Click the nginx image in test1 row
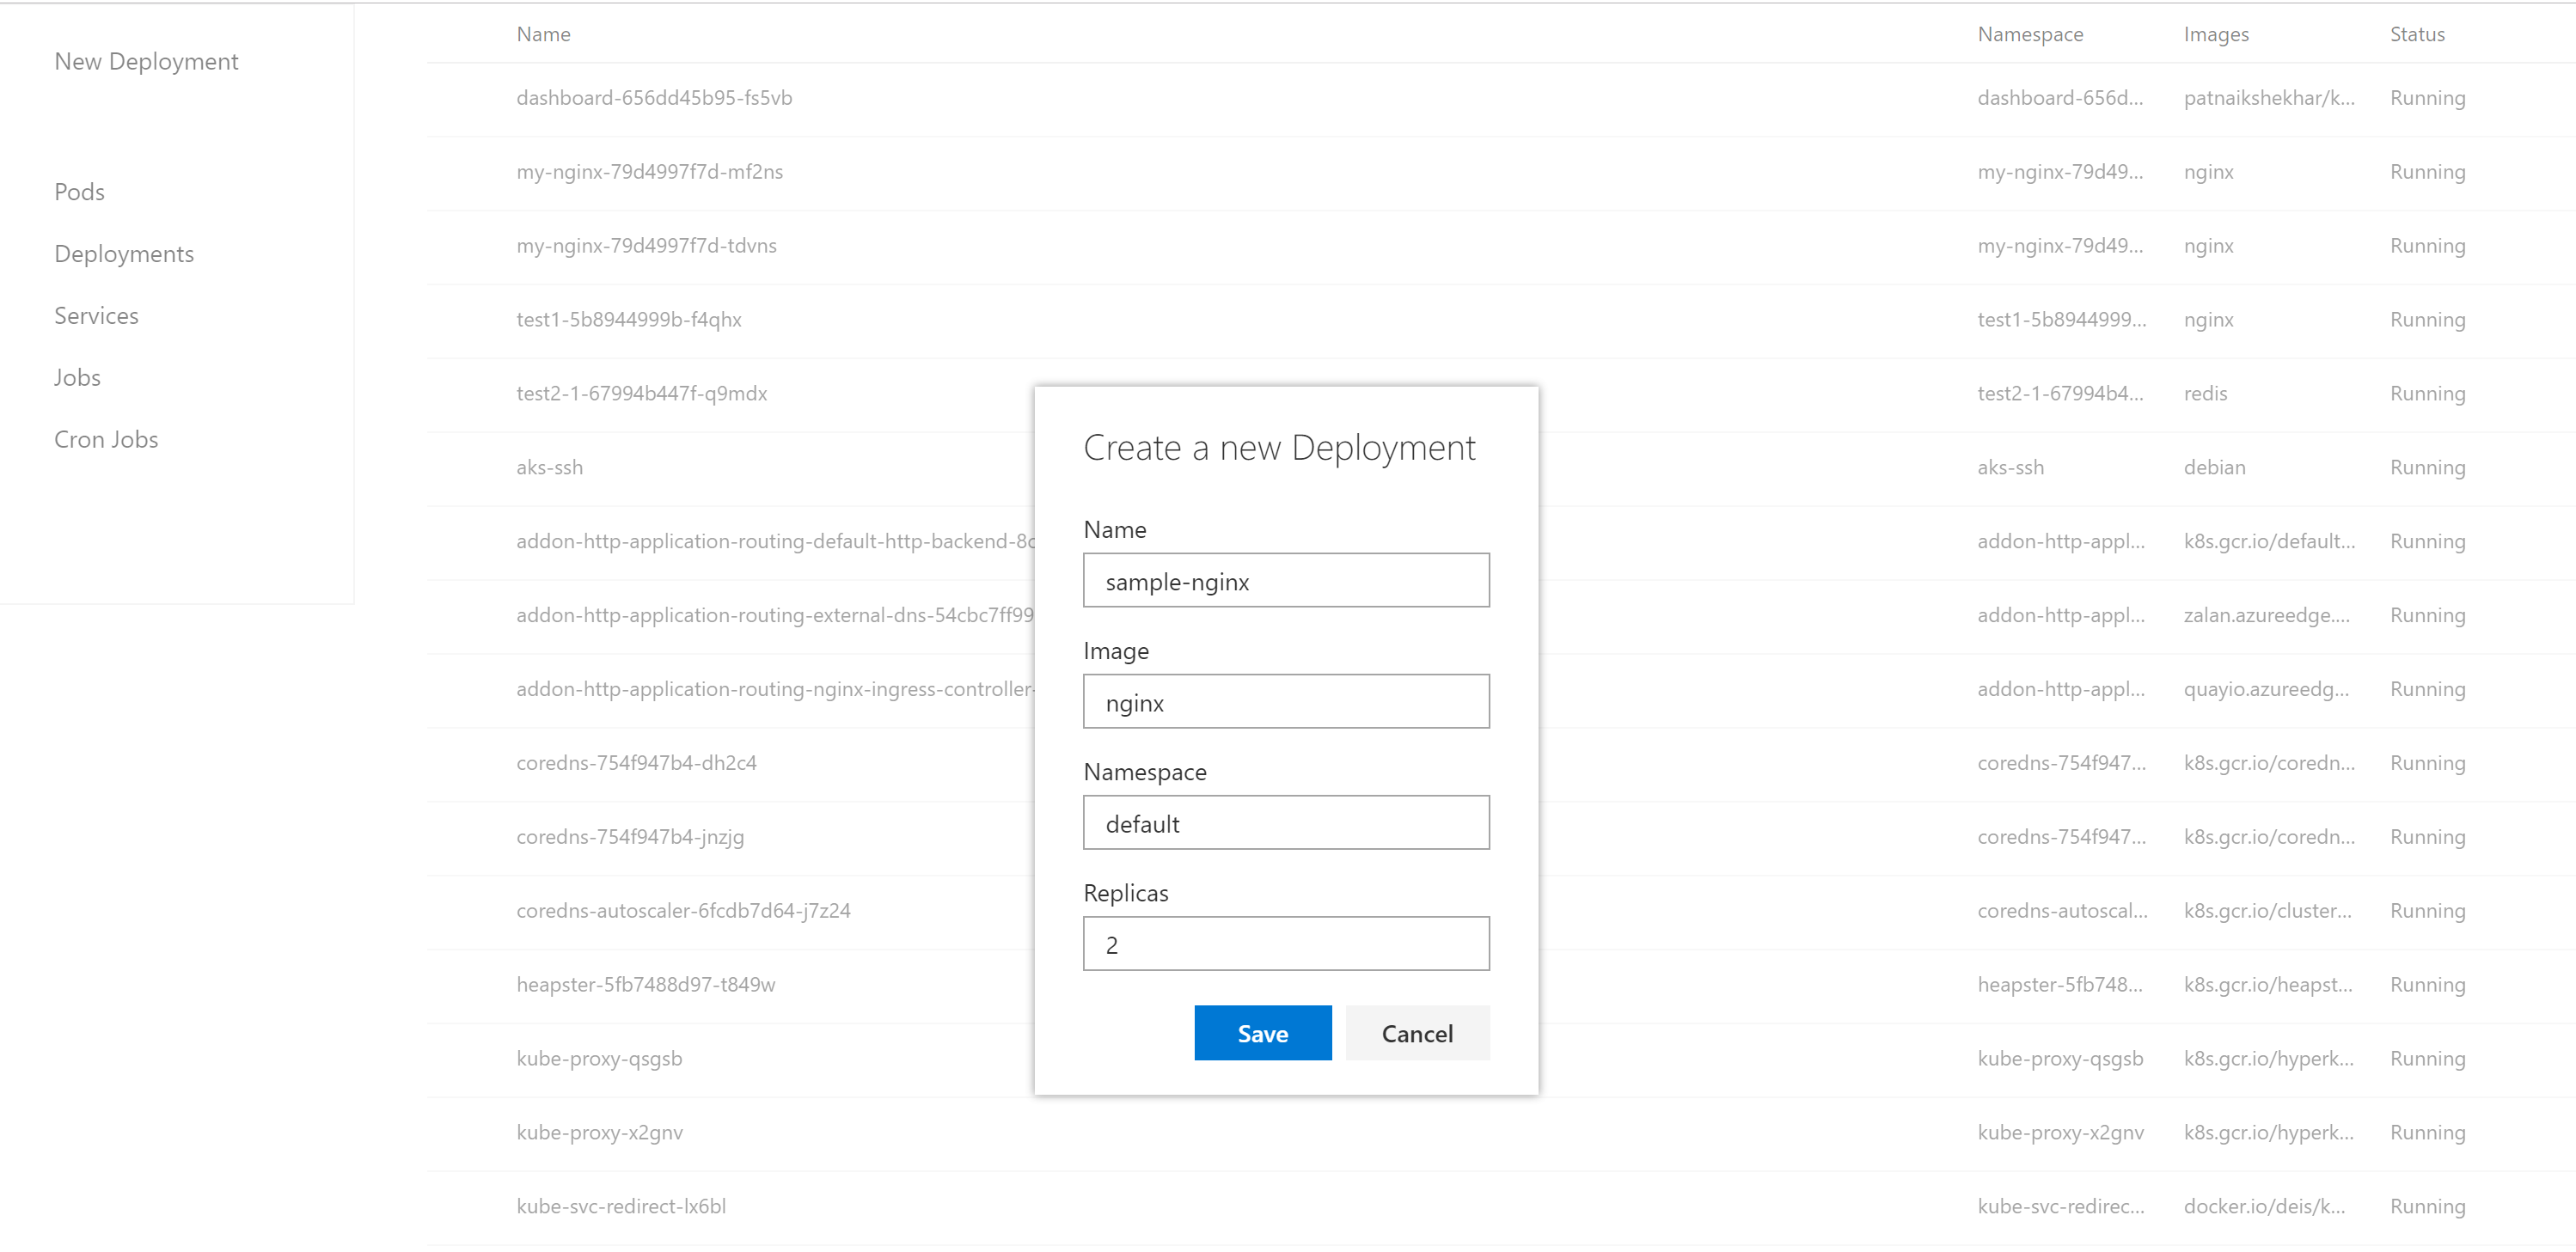This screenshot has width=2576, height=1252. point(2208,320)
